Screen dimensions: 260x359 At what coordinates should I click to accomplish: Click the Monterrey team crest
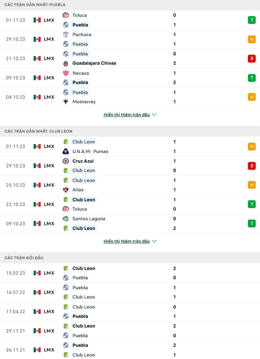click(66, 102)
